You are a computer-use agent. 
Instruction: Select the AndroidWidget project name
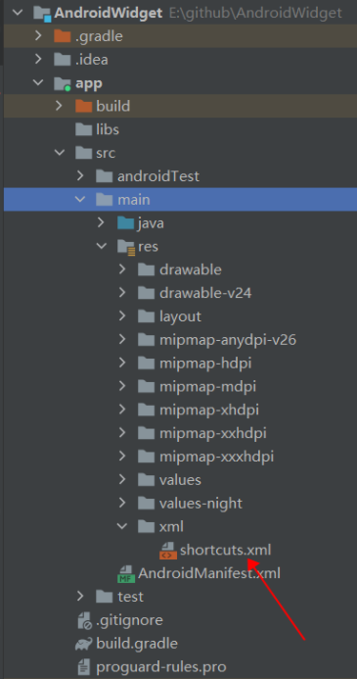pos(108,13)
